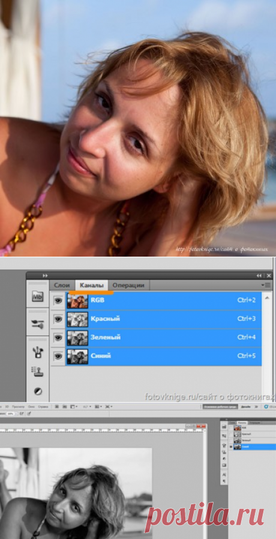The width and height of the screenshot is (276, 539).
Task: Switch to the Слои tab
Action: click(x=62, y=285)
